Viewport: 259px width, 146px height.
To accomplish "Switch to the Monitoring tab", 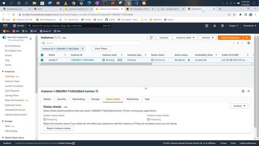I will [132, 99].
